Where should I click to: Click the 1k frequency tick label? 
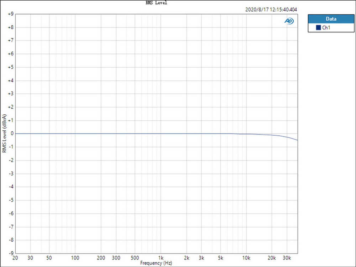pos(161,257)
